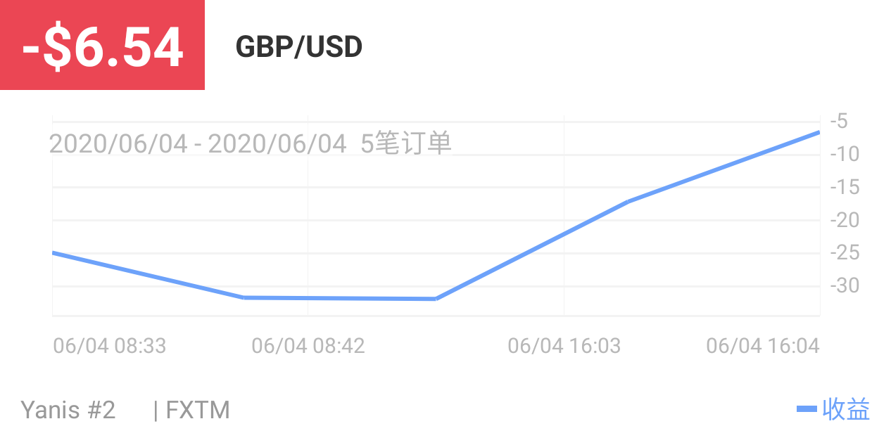Image resolution: width=891 pixels, height=445 pixels.
Task: Click the -20 value axis label
Action: 845,220
